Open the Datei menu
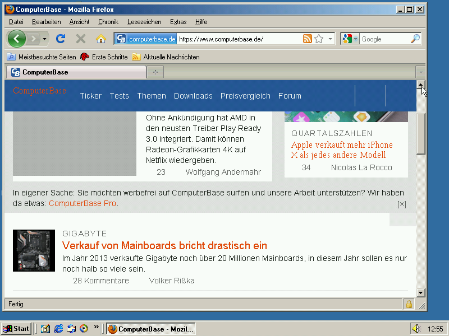The width and height of the screenshot is (449, 336). tap(16, 22)
